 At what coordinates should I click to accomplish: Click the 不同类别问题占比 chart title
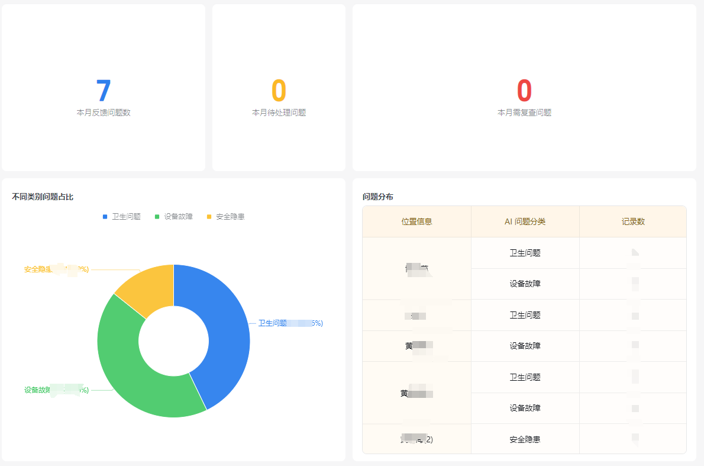pyautogui.click(x=43, y=197)
